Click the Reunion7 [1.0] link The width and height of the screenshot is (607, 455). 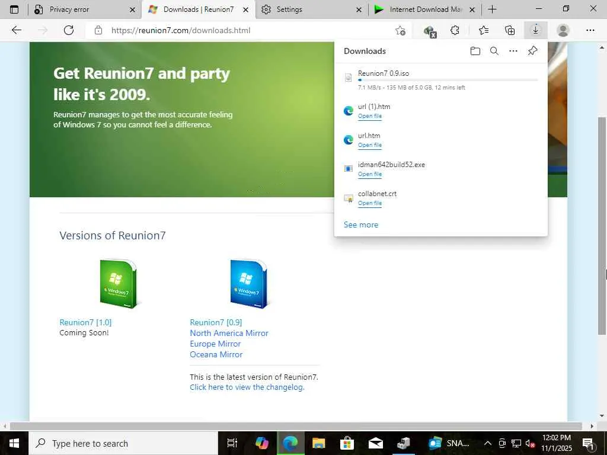click(85, 322)
